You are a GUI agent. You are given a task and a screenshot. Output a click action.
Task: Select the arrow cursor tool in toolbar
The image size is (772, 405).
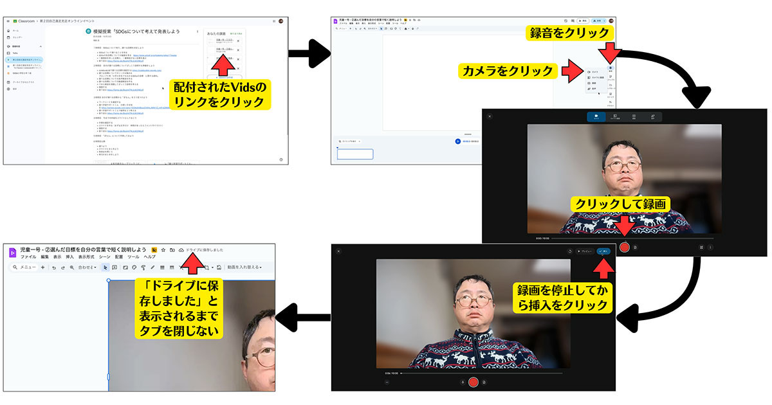[x=105, y=267]
